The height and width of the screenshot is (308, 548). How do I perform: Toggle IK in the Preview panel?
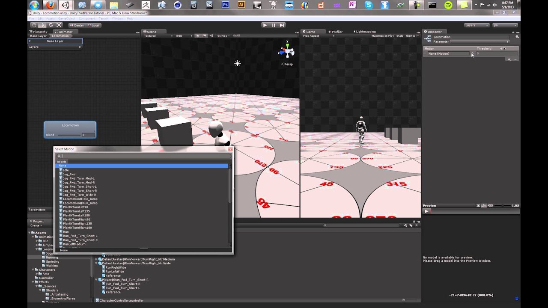pos(478,206)
